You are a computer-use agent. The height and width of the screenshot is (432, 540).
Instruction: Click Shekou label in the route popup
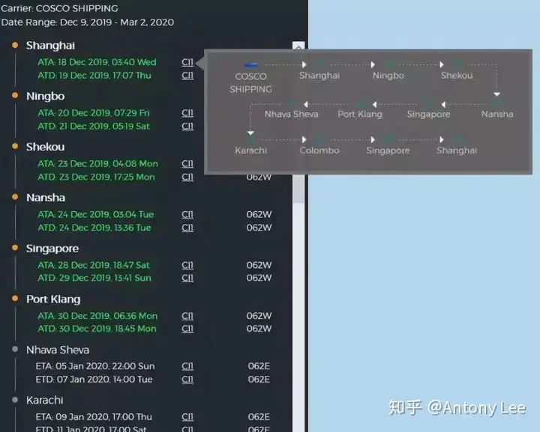pos(457,76)
